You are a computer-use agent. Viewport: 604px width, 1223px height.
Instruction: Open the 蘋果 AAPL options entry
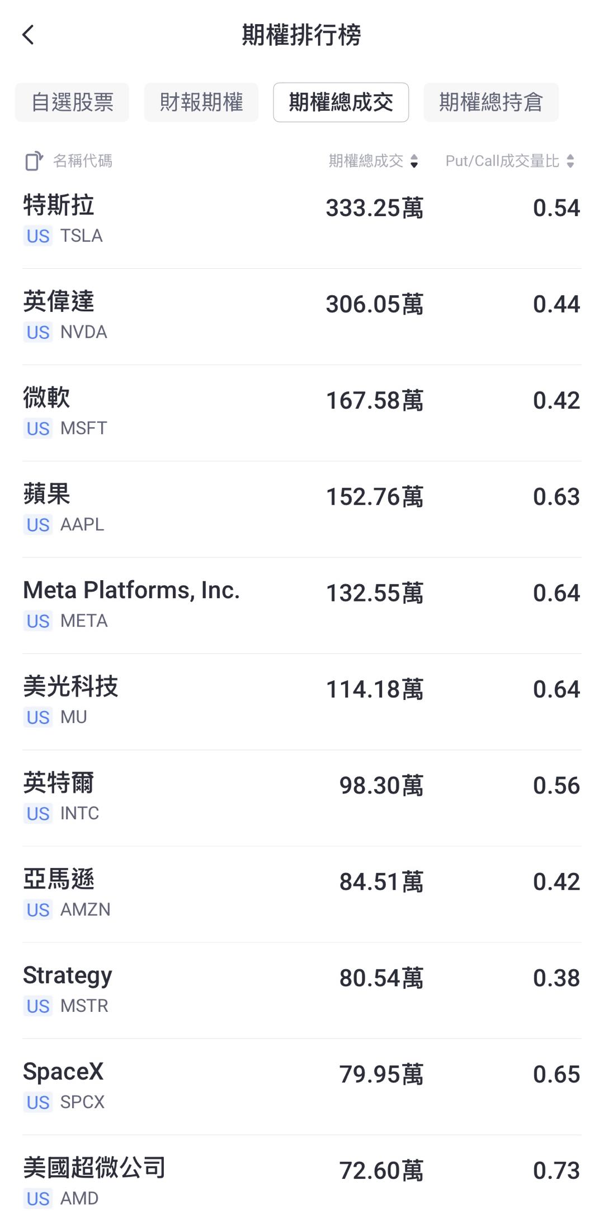point(302,509)
